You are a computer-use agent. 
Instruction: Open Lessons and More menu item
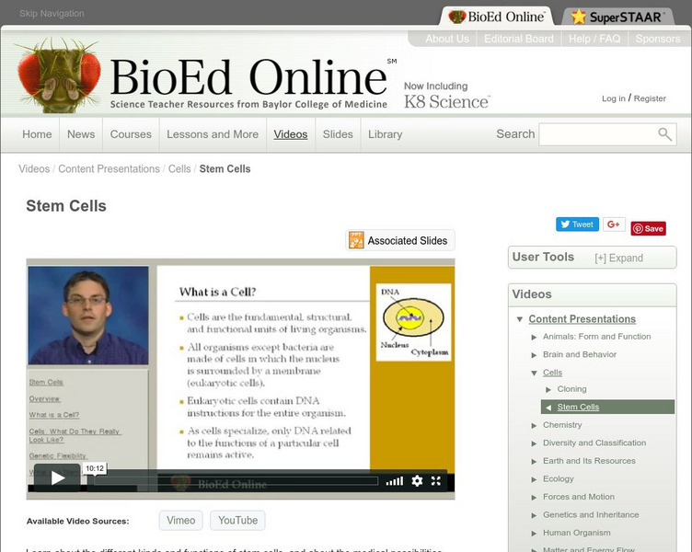point(213,134)
